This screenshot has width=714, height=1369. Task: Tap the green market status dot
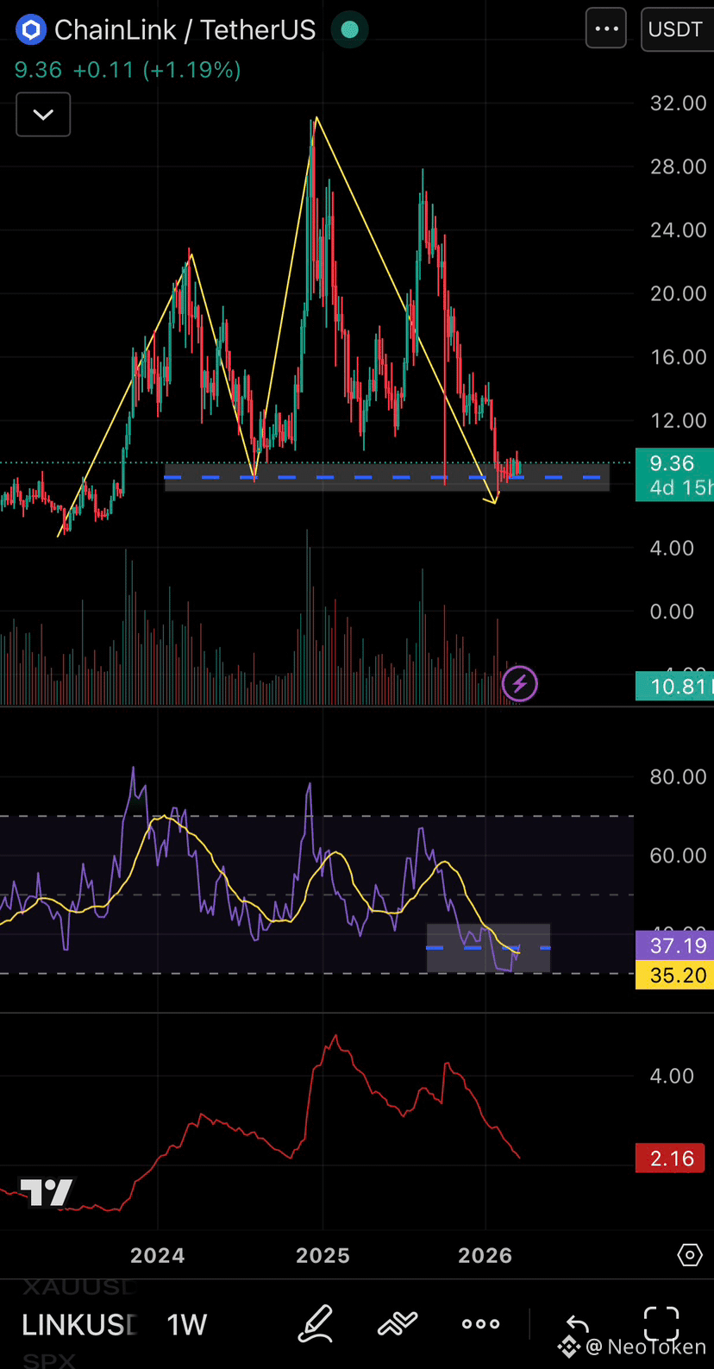tap(349, 30)
